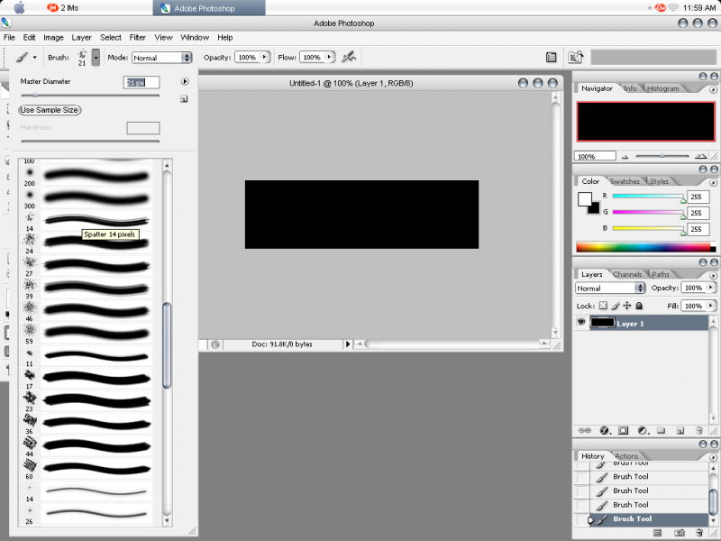Open the Apple menu
This screenshot has width=721, height=541.
[x=19, y=7]
